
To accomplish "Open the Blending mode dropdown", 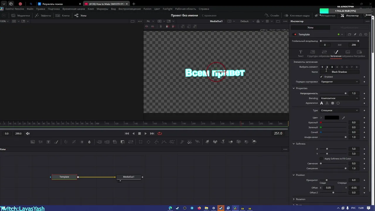I will pos(340,98).
